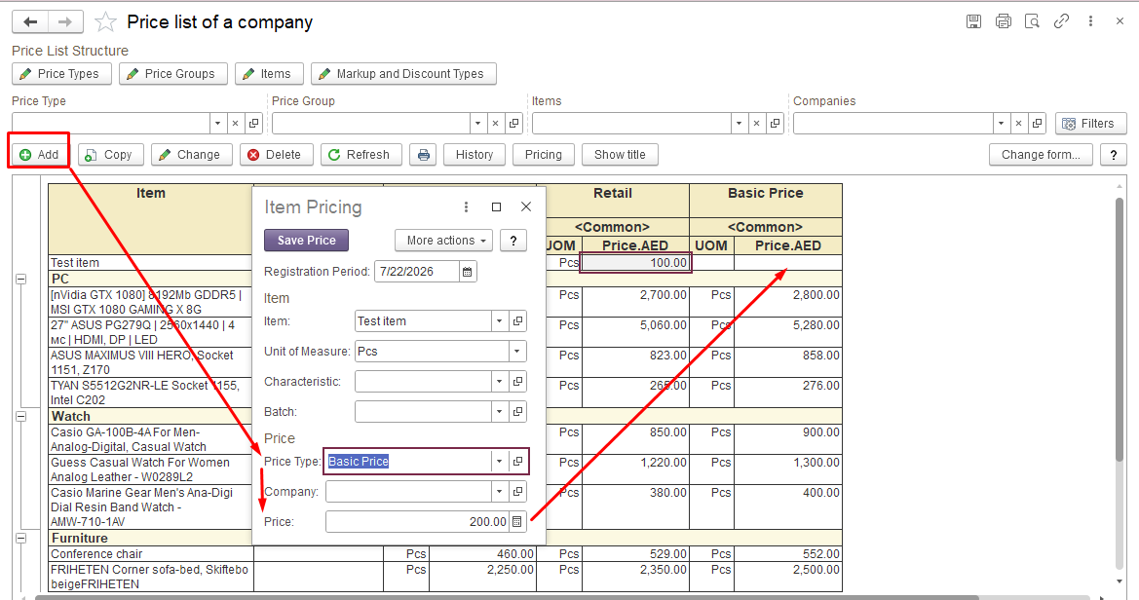This screenshot has width=1139, height=600.
Task: Clear the Items filter with X
Action: point(756,124)
